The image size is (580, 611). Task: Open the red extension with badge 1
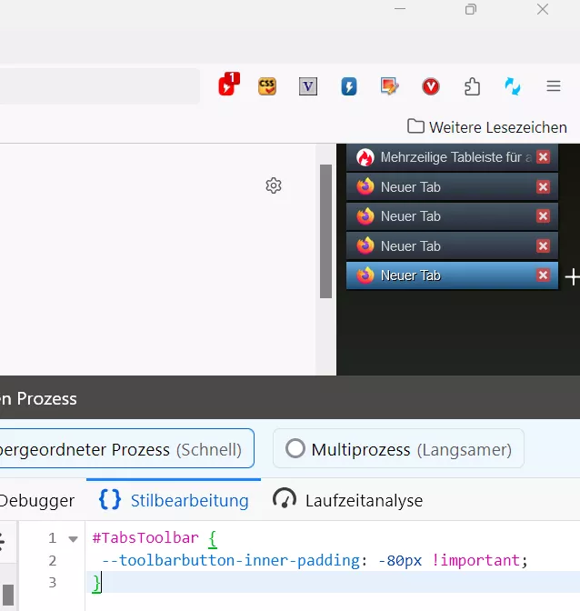[229, 85]
